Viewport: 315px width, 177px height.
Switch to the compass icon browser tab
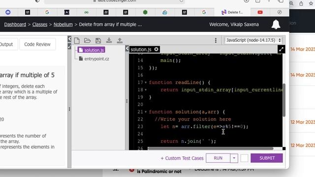click(280, 12)
